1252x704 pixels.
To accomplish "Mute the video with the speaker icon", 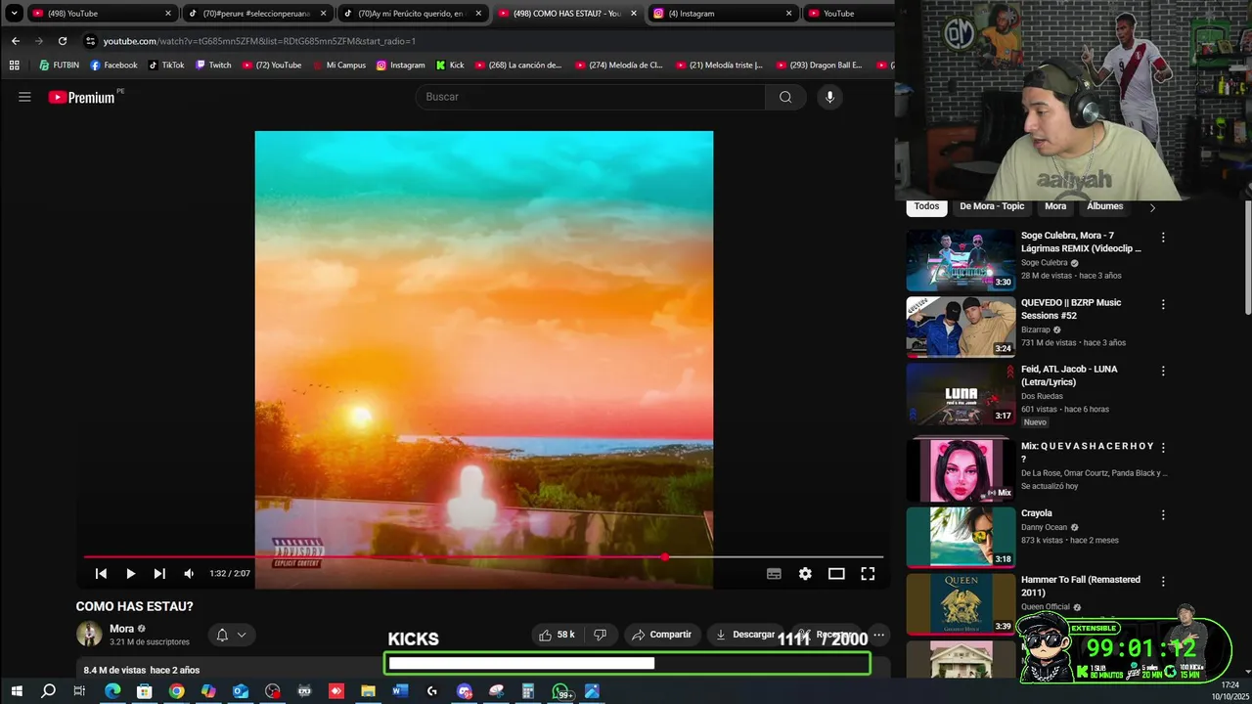I will [x=189, y=574].
